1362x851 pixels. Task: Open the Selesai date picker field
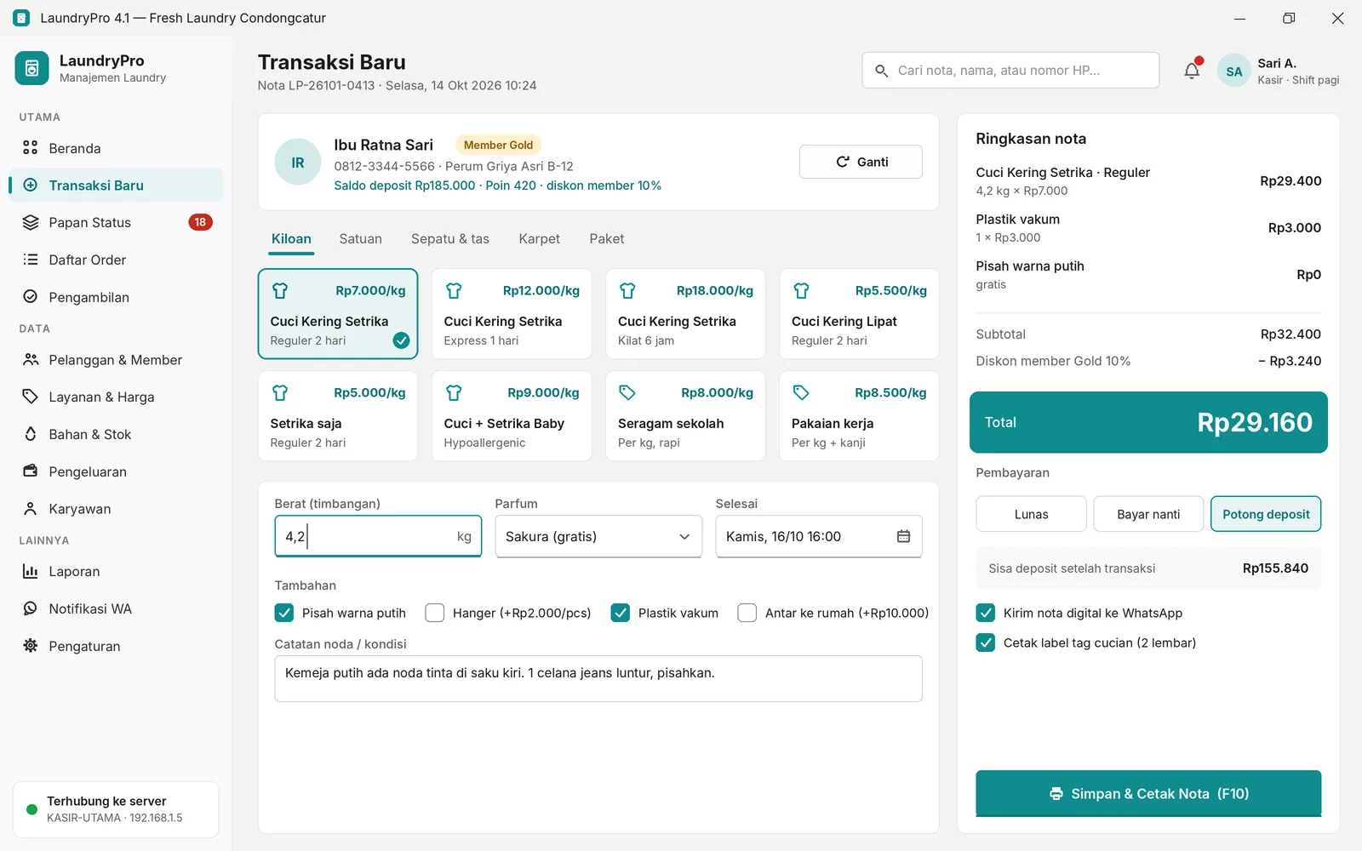(819, 536)
